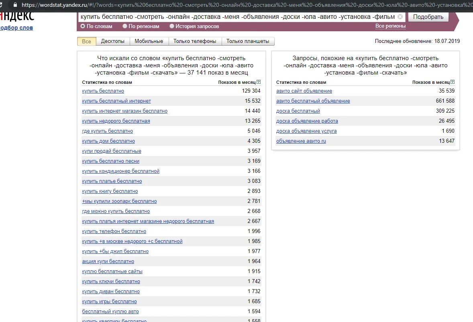
Task: Click the 129 304 impressions value
Action: pyautogui.click(x=251, y=91)
